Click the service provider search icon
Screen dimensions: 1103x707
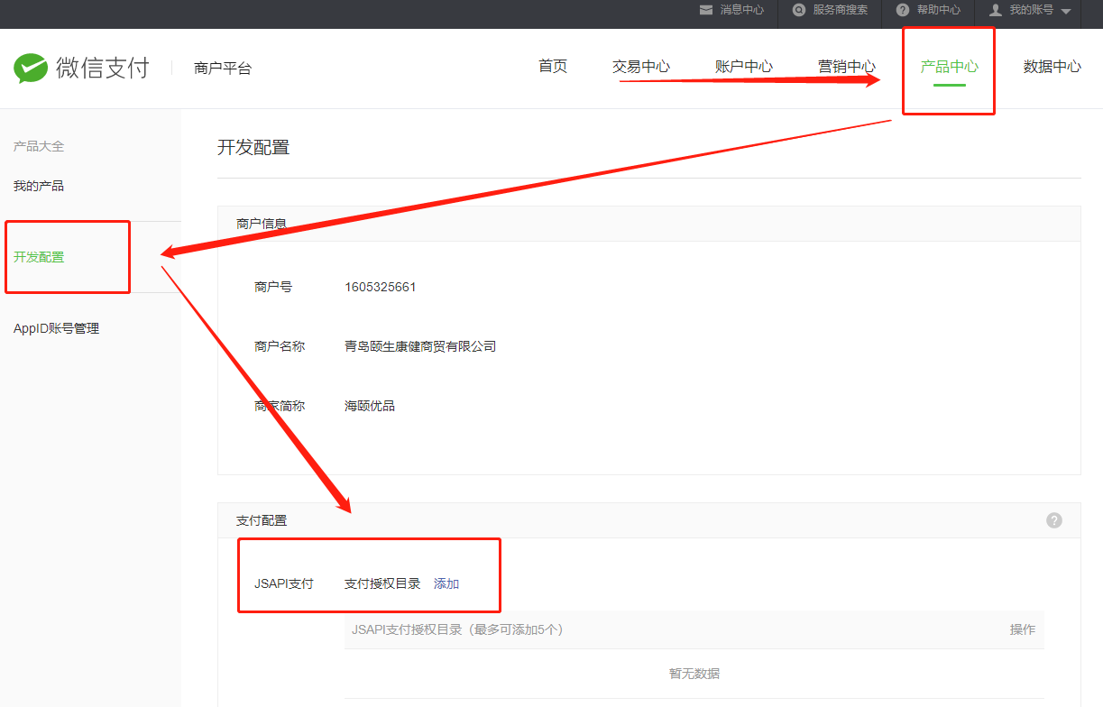[x=798, y=10]
